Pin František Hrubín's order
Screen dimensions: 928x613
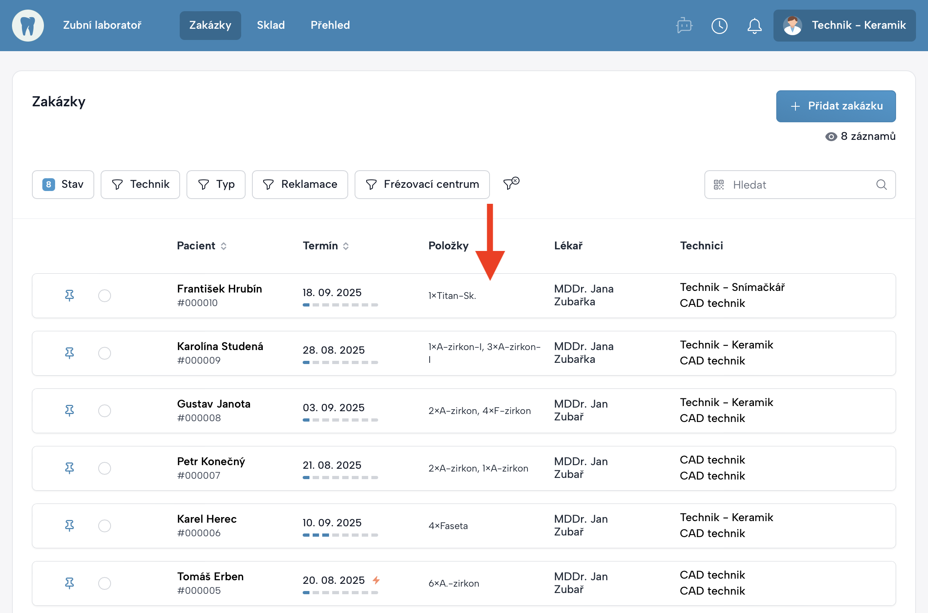pos(69,296)
